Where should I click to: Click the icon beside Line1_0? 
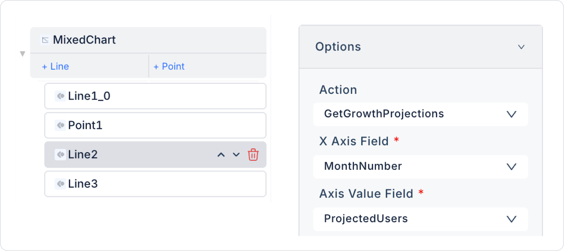coord(61,96)
